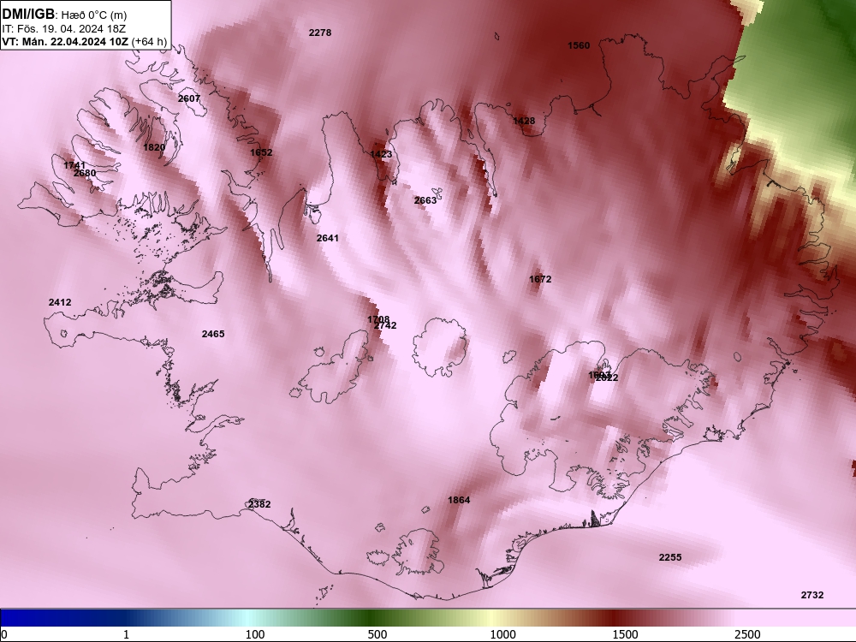
Task: Click the map value 2022
Action: [x=607, y=377]
